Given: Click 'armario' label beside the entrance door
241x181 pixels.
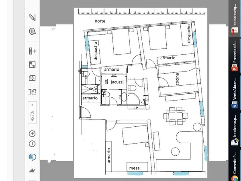Looking at the screenshot, I should click(x=90, y=98).
